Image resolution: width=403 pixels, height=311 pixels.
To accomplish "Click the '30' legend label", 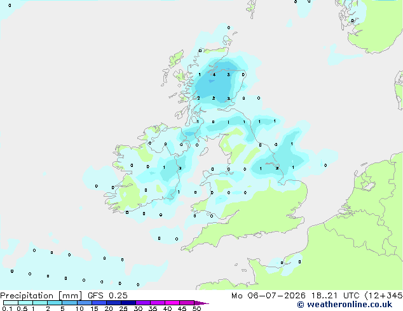I will coord(138,308).
